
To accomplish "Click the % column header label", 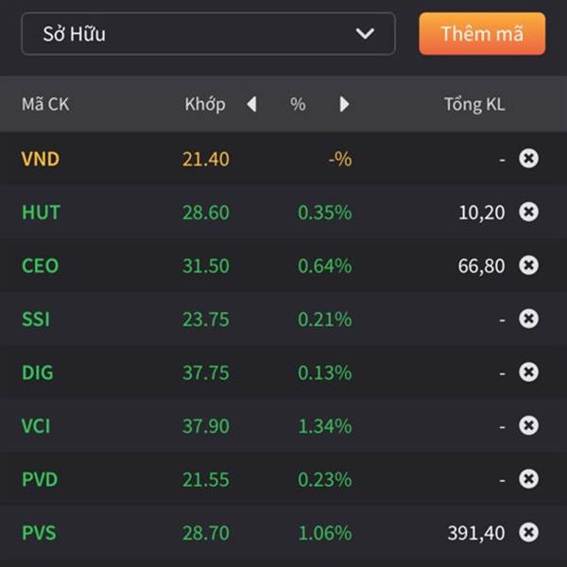I will coord(298,104).
